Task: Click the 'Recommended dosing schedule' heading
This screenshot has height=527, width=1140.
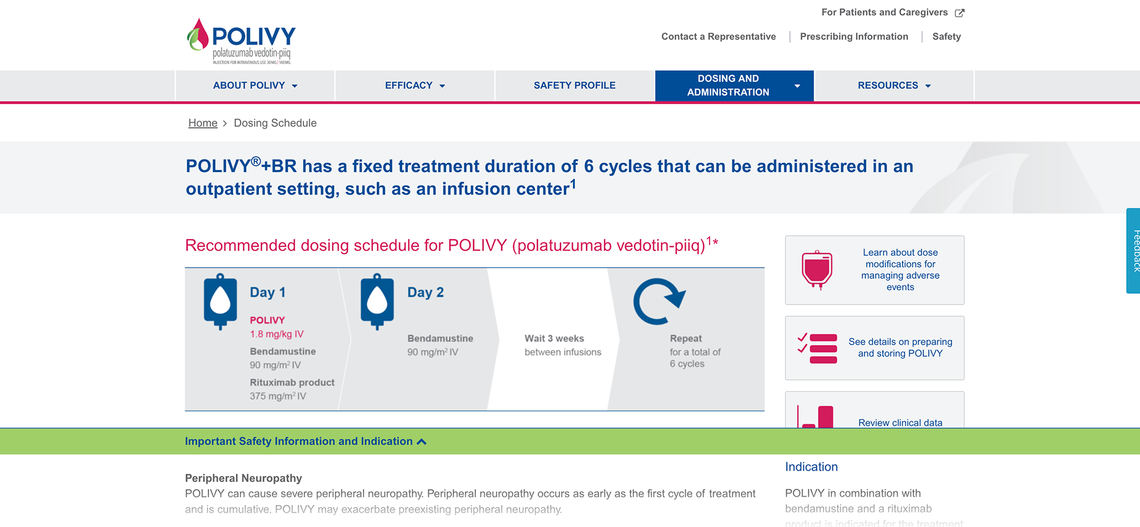Action: coord(452,245)
